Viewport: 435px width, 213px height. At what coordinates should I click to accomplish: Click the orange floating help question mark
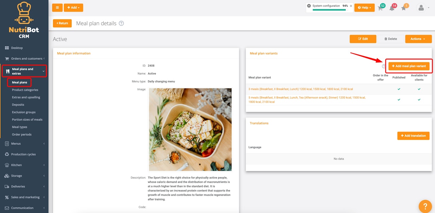(x=425, y=206)
